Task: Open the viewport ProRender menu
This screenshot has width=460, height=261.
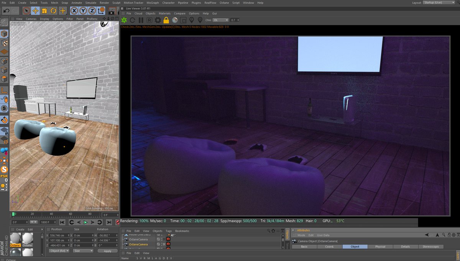Action: (92, 19)
